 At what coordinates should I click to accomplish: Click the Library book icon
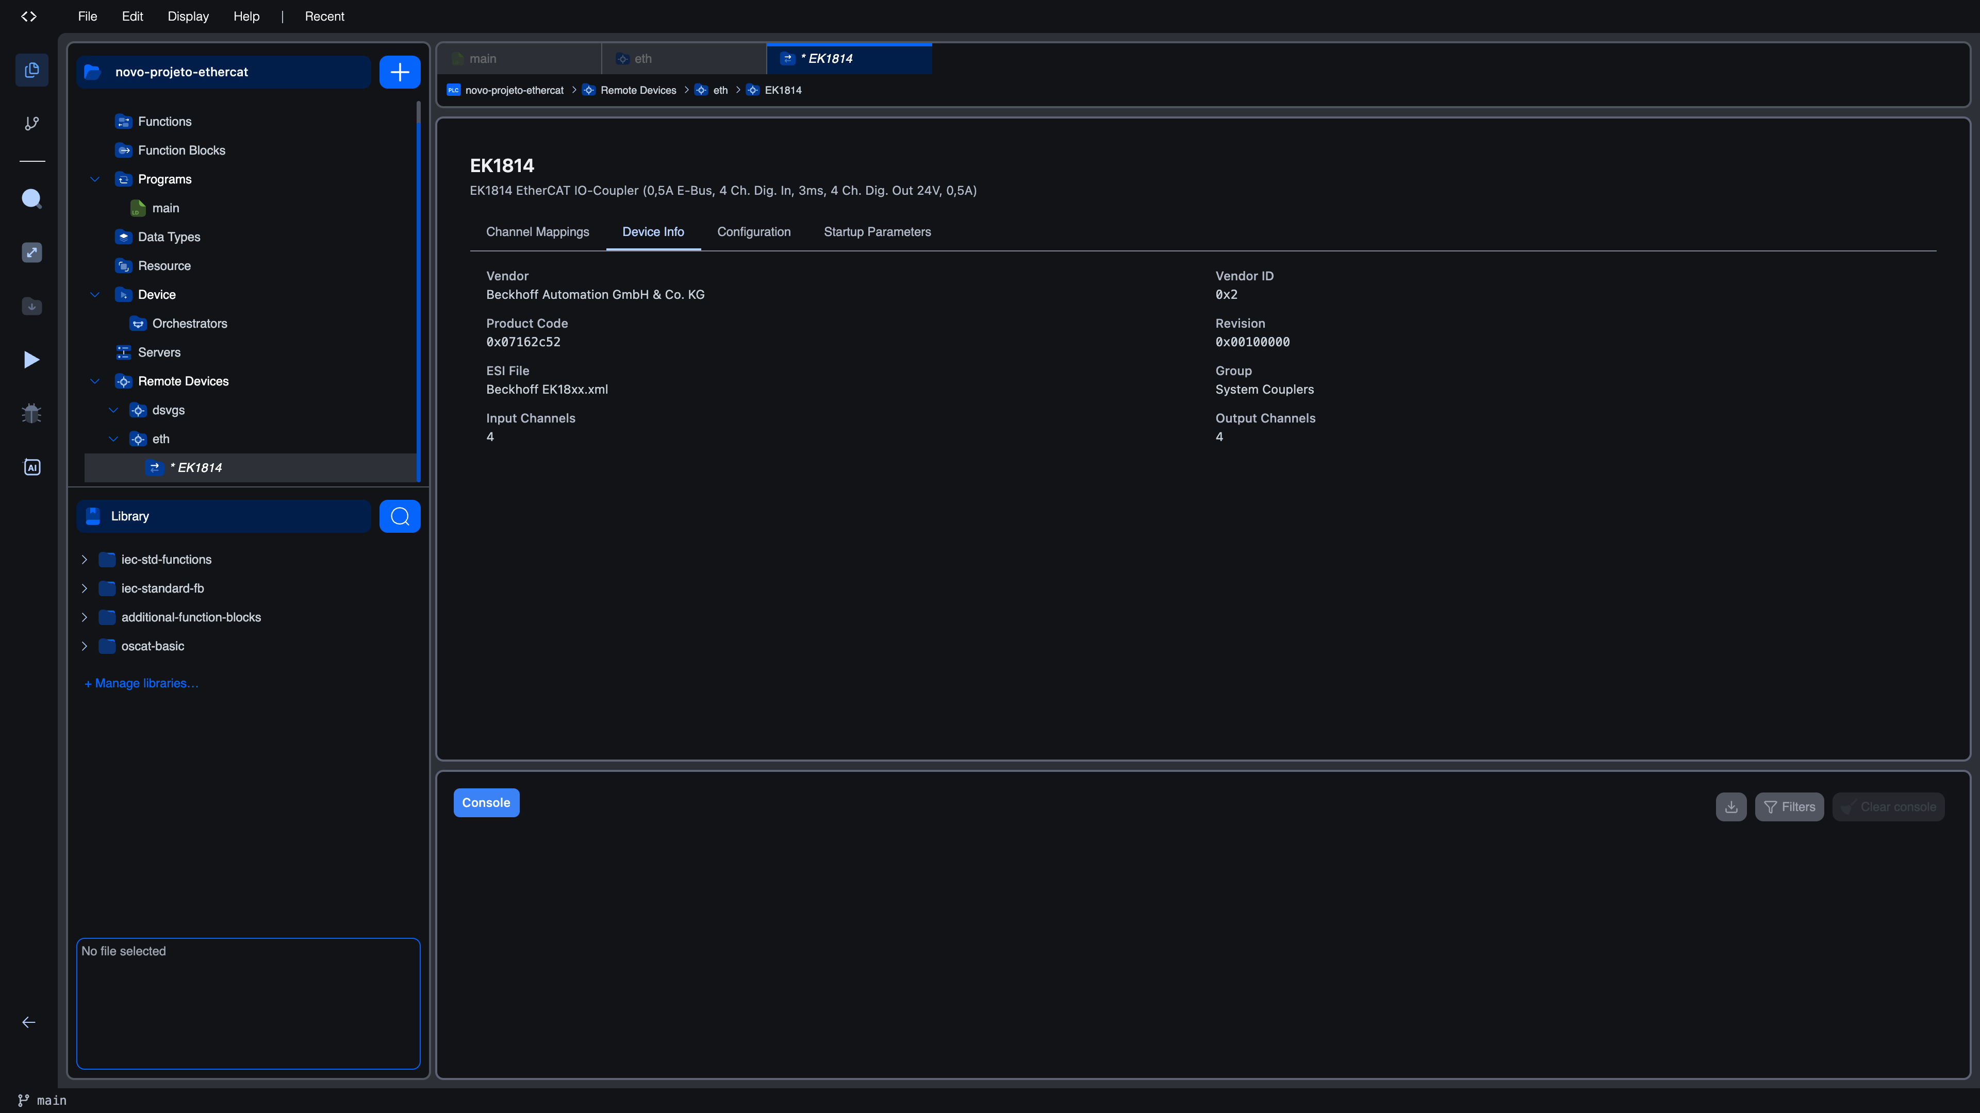coord(93,516)
